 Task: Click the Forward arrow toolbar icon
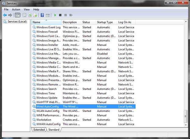coord(10,15)
